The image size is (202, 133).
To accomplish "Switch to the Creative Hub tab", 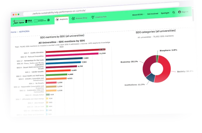I will 99,17.
